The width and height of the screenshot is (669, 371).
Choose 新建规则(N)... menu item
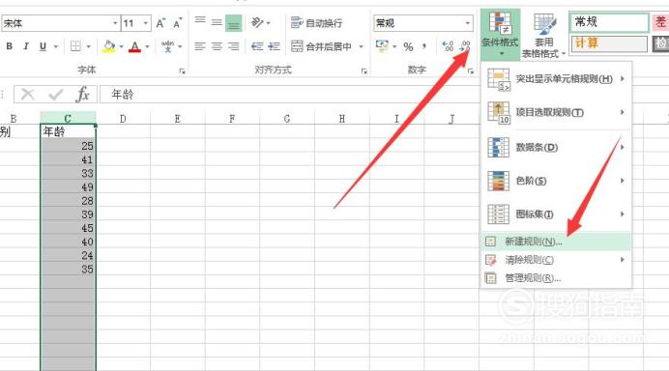[x=556, y=242]
